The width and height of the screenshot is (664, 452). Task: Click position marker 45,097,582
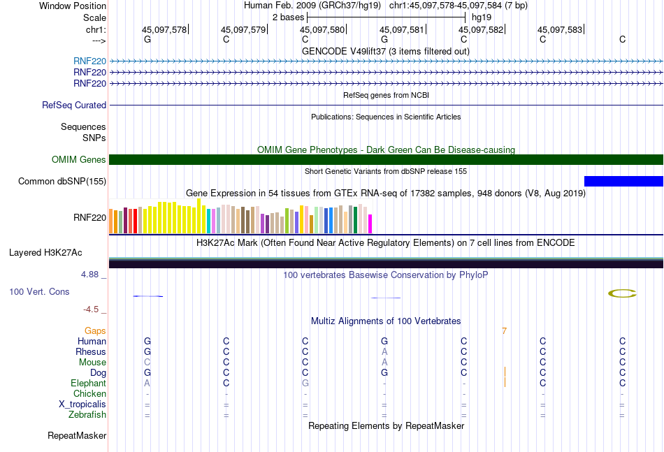click(482, 29)
